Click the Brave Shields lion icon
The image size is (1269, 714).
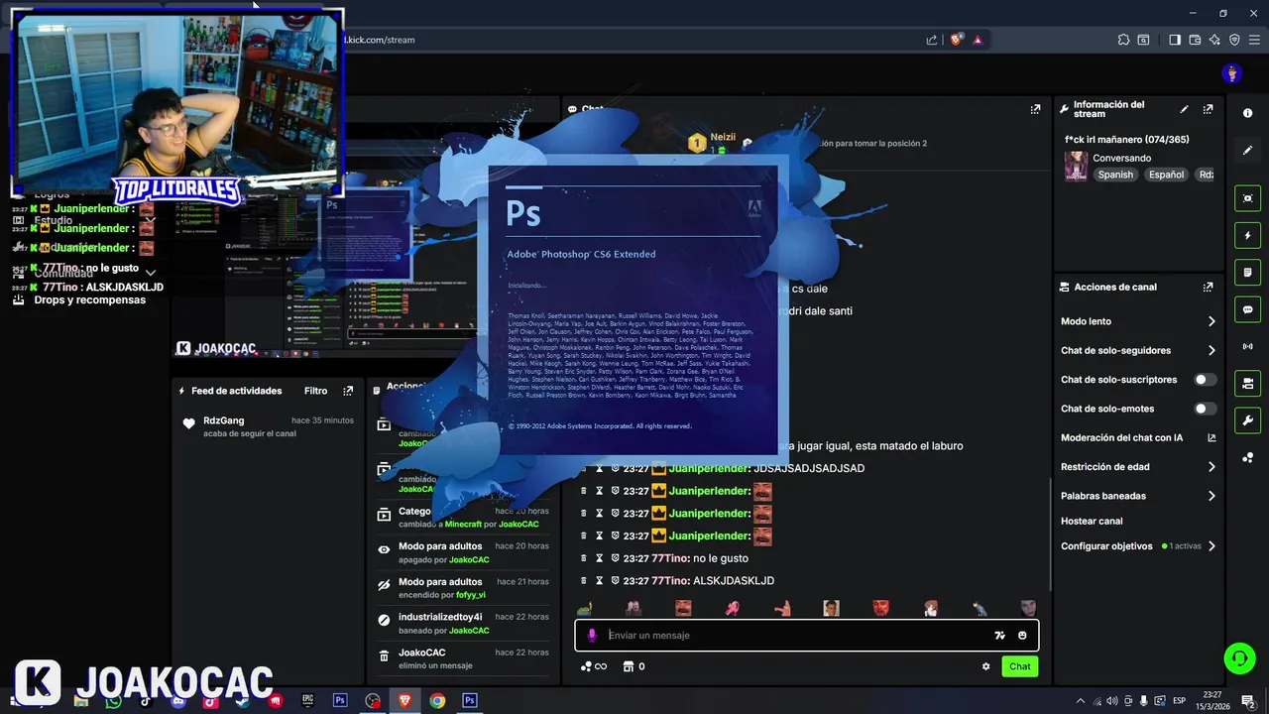pos(956,40)
